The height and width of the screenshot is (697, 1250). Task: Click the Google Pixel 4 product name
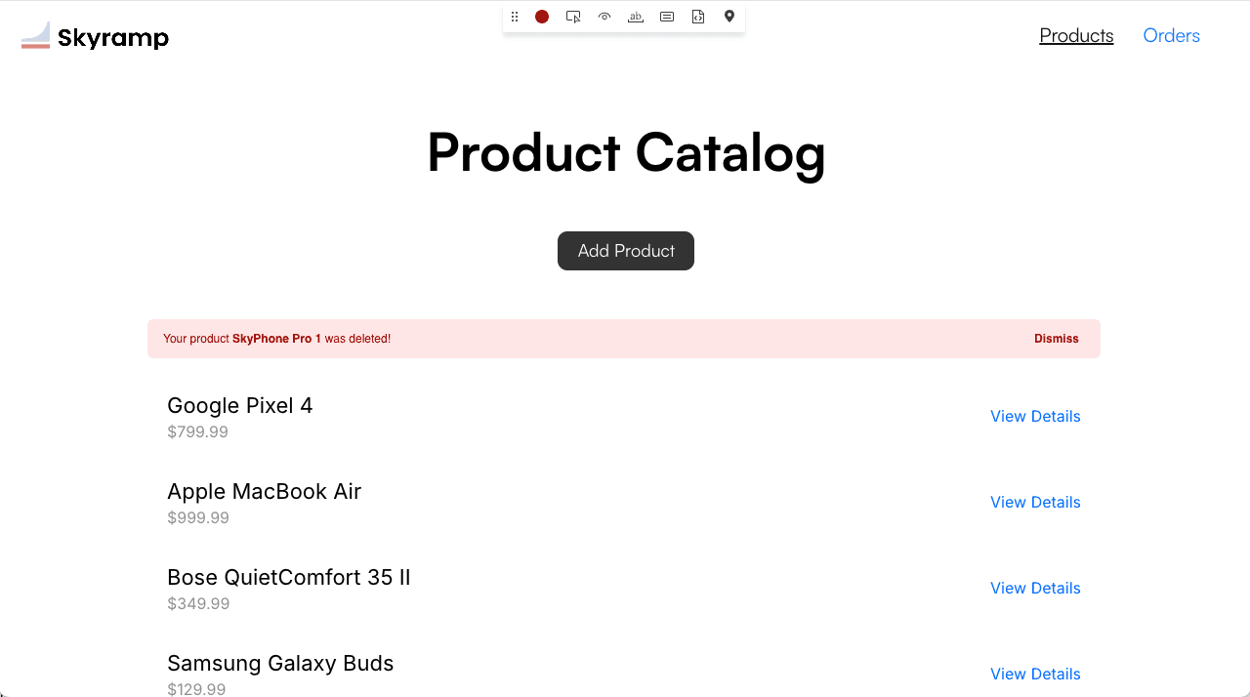[x=240, y=405]
